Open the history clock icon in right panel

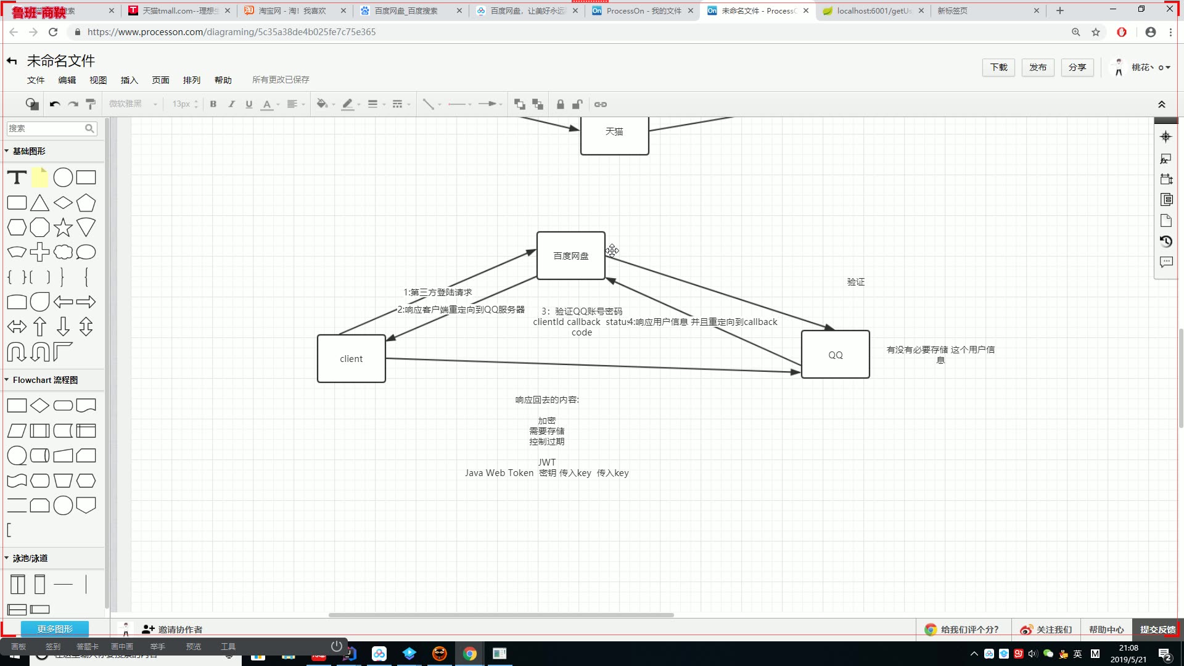(x=1165, y=241)
